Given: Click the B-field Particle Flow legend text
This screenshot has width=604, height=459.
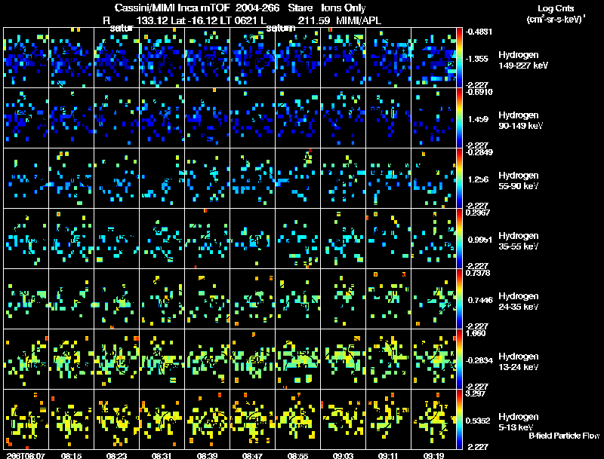Looking at the screenshot, I should tap(564, 436).
